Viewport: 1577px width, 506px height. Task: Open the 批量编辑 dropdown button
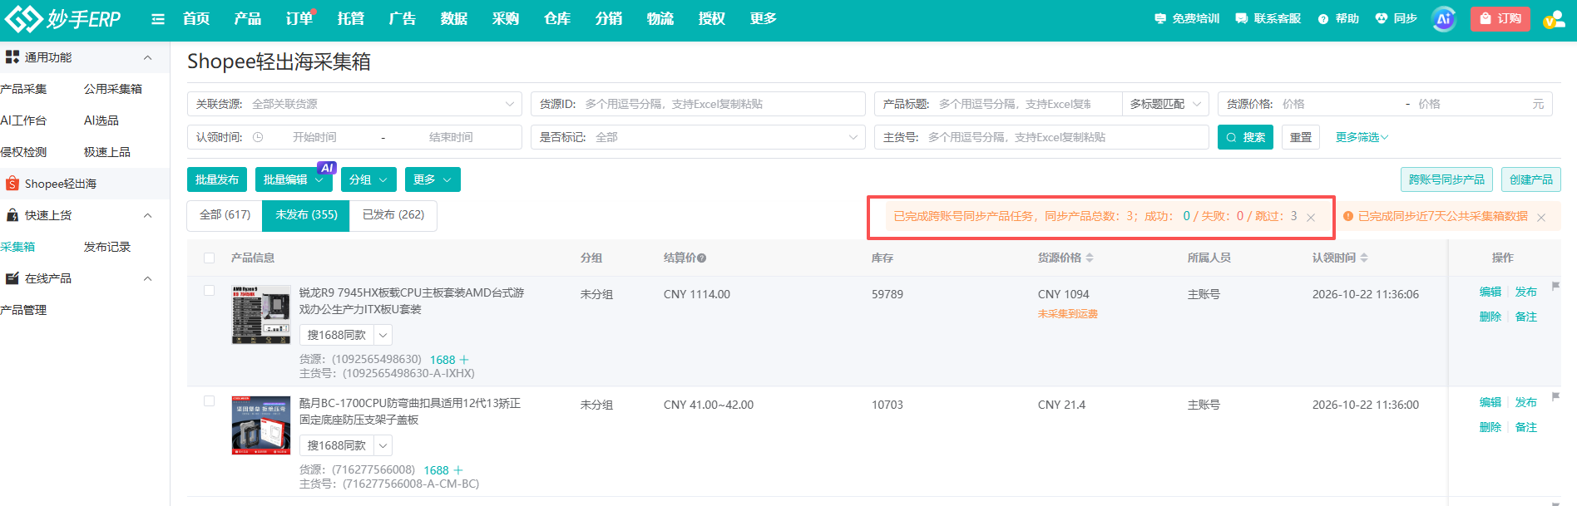coord(294,179)
